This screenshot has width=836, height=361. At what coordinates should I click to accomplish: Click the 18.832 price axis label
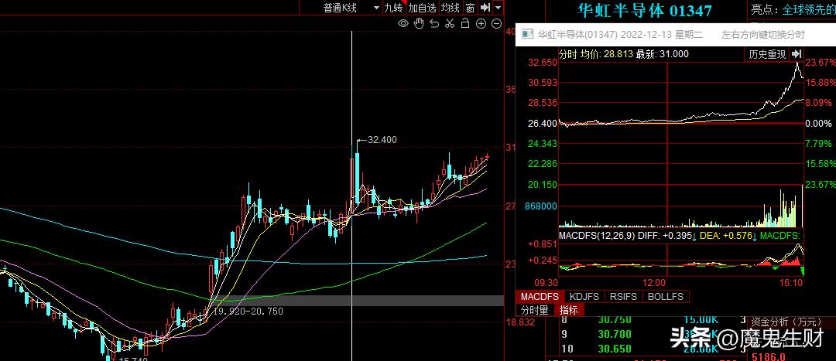[519, 322]
